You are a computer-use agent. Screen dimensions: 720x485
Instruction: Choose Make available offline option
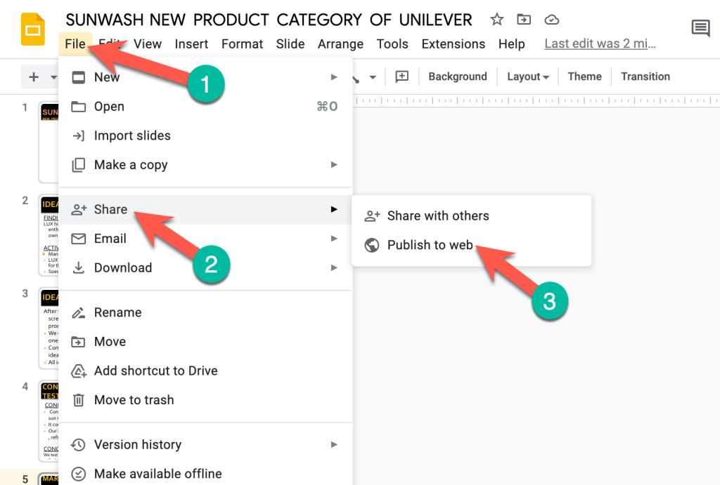[157, 474]
